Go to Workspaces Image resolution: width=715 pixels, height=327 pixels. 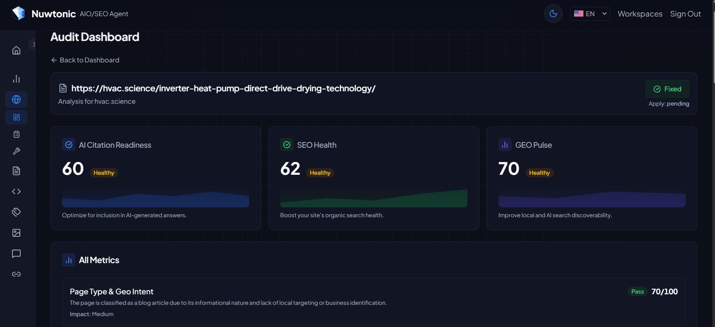tap(640, 14)
